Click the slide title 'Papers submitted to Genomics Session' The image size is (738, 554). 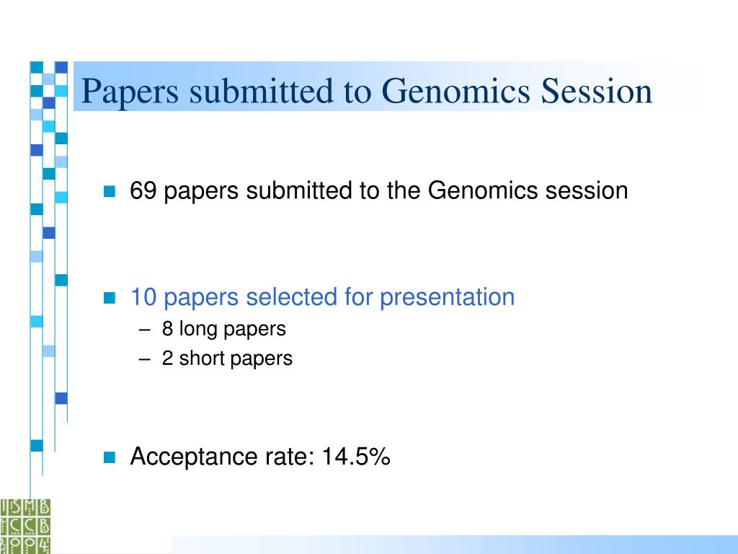pos(367,91)
